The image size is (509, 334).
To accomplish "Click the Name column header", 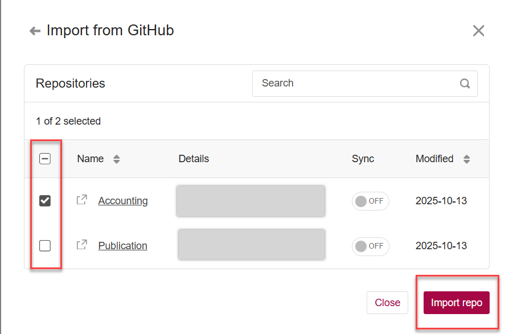I will (x=91, y=159).
